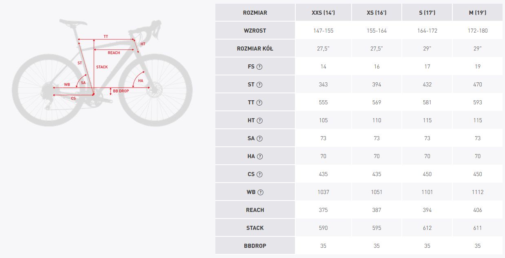This screenshot has width=505, height=258.
Task: Click the HT help question mark
Action: coord(260,120)
